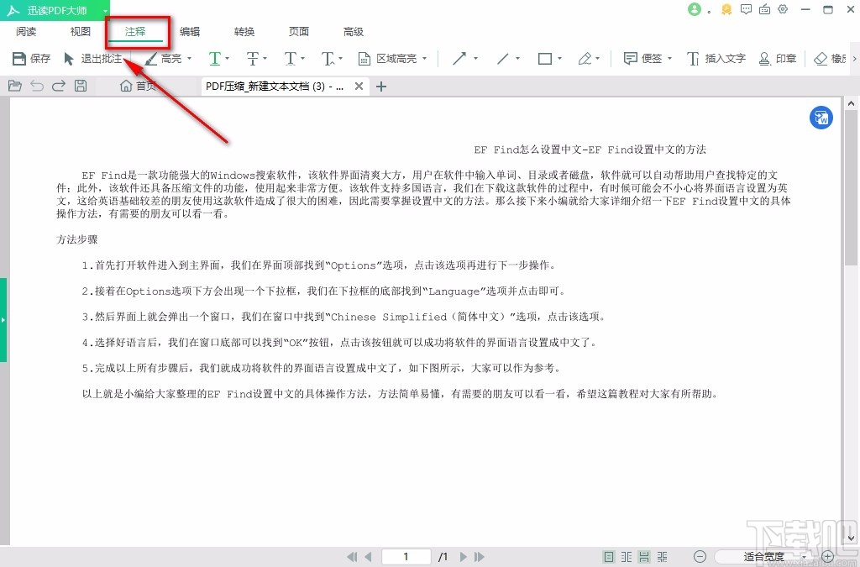The image size is (860, 567).
Task: Click the 保存 save icon
Action: pyautogui.click(x=31, y=59)
